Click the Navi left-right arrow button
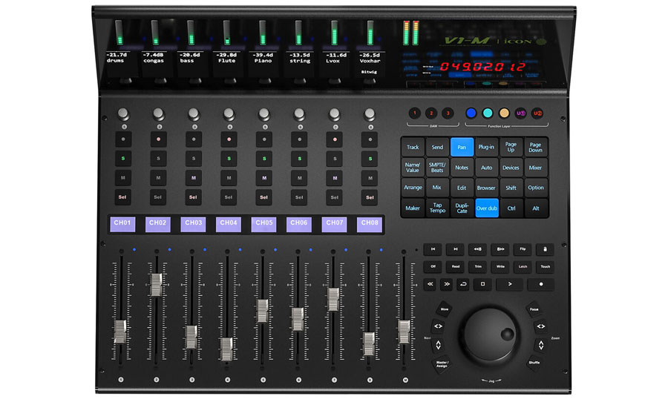The image size is (668, 402). point(438,326)
